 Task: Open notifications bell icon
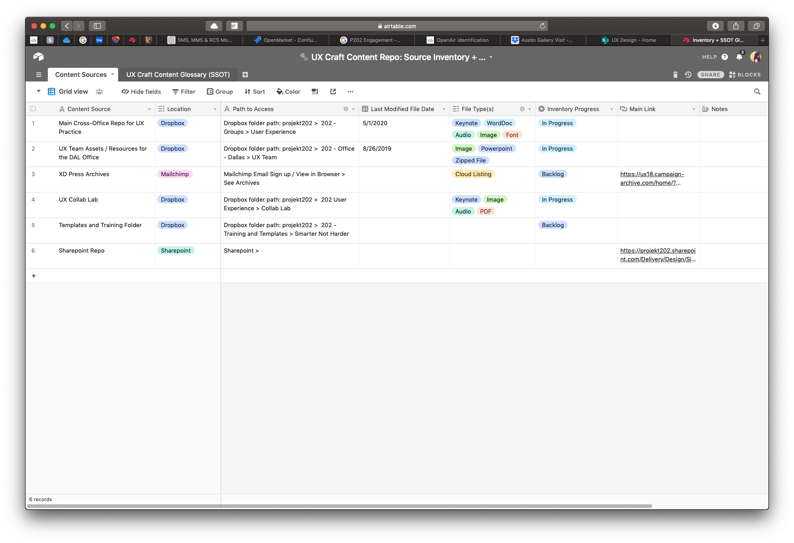coord(739,57)
